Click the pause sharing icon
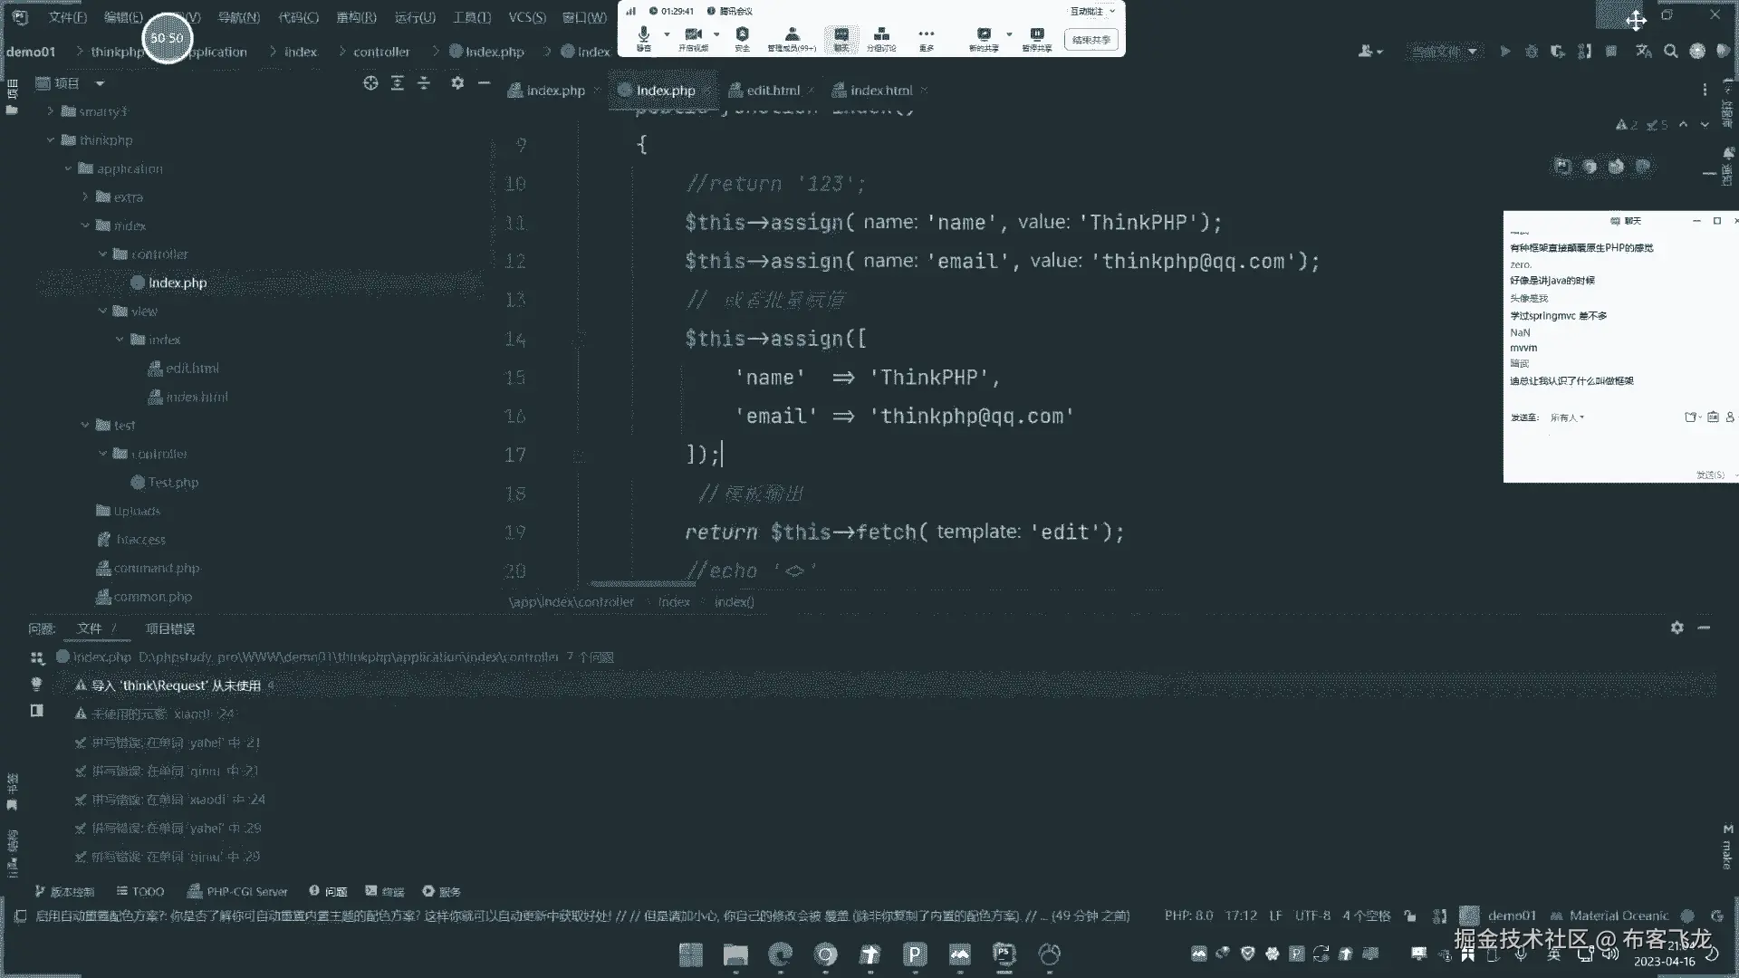 (1036, 34)
